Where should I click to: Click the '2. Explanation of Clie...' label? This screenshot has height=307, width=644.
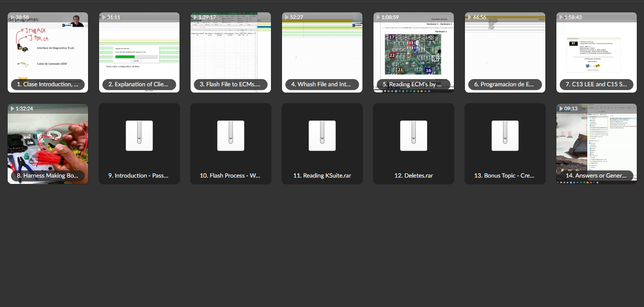point(139,84)
